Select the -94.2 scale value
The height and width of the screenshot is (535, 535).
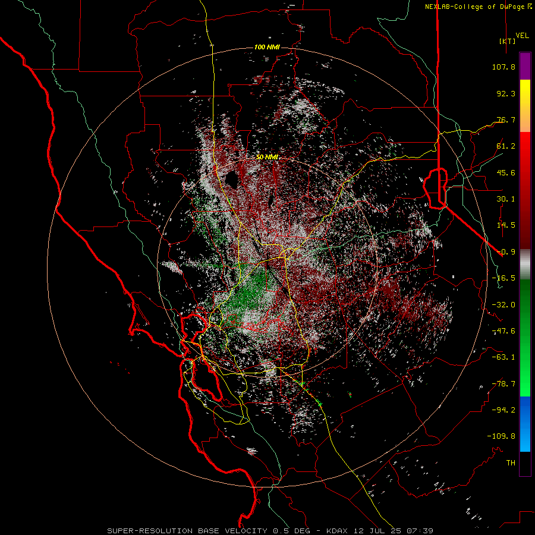[503, 410]
